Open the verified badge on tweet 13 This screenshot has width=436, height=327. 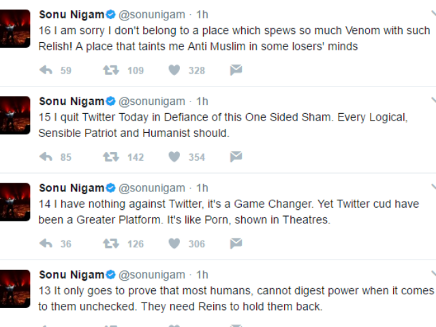click(x=110, y=275)
